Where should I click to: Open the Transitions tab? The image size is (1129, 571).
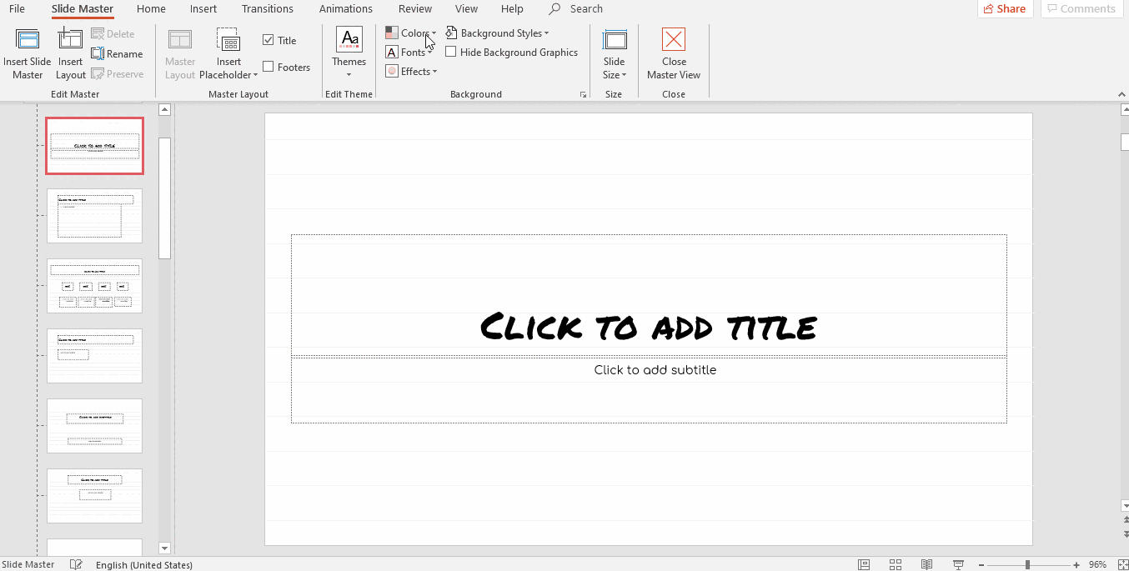(x=267, y=9)
